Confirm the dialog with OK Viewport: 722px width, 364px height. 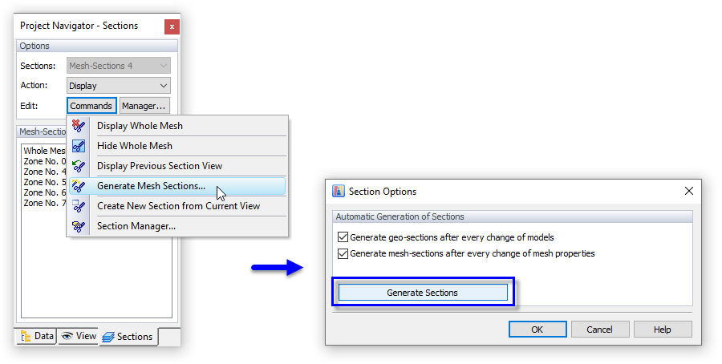pos(537,329)
